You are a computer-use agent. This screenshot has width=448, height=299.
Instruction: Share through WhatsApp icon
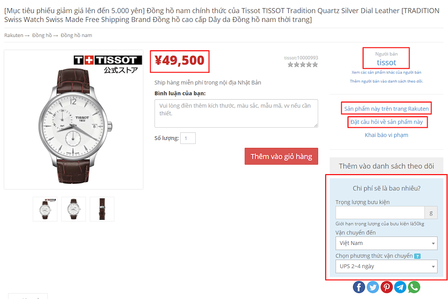pyautogui.click(x=414, y=287)
